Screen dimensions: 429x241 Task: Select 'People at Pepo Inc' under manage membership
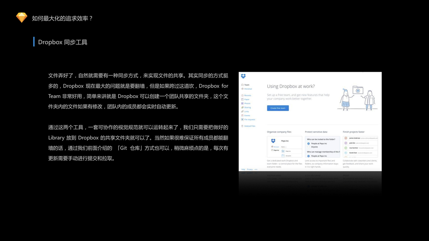[308, 156]
